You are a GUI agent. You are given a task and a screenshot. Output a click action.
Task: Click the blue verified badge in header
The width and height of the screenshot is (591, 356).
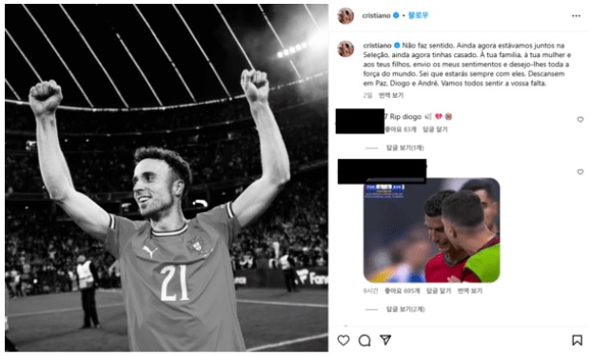396,15
